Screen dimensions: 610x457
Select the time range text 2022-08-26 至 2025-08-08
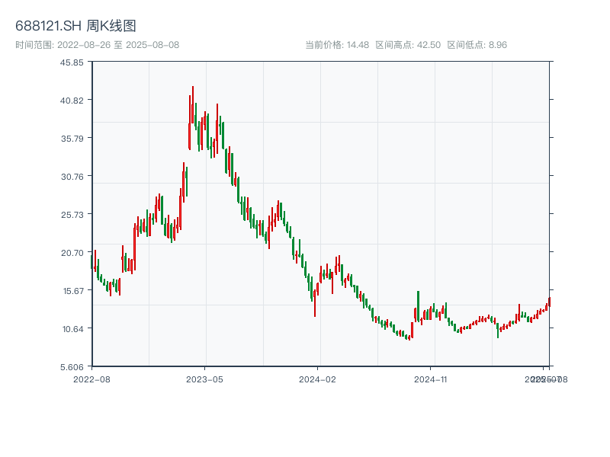118,45
